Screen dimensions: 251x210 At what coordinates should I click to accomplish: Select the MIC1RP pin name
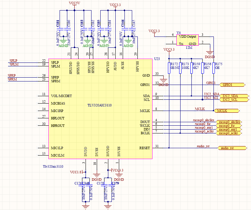point(57,111)
